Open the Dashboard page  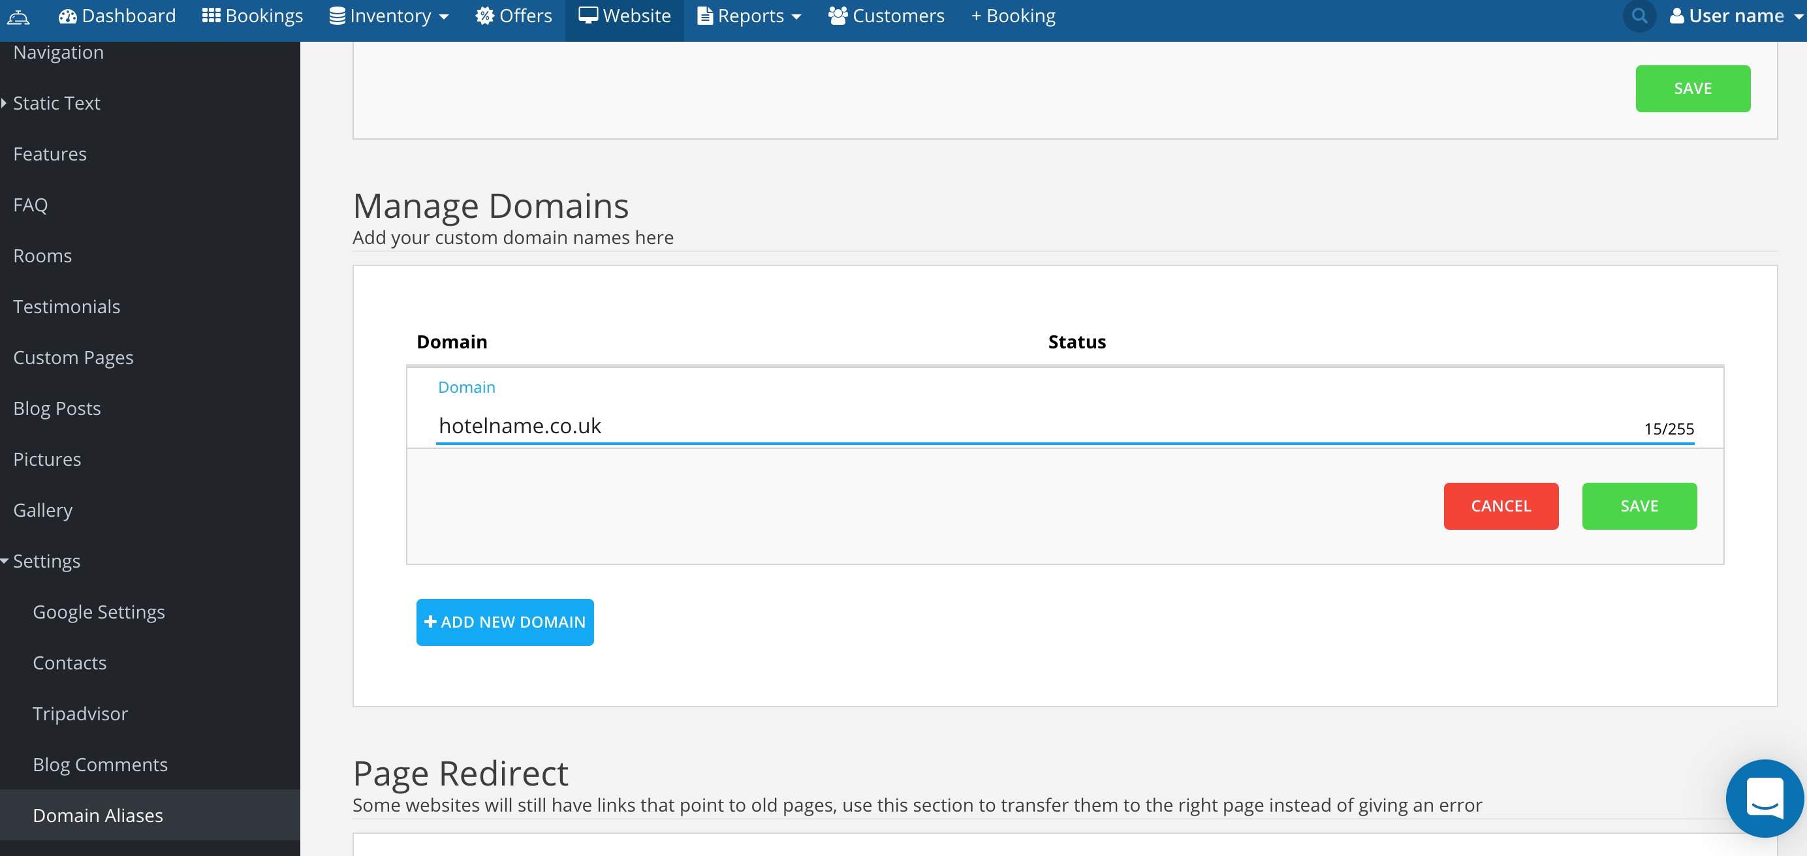pyautogui.click(x=117, y=16)
